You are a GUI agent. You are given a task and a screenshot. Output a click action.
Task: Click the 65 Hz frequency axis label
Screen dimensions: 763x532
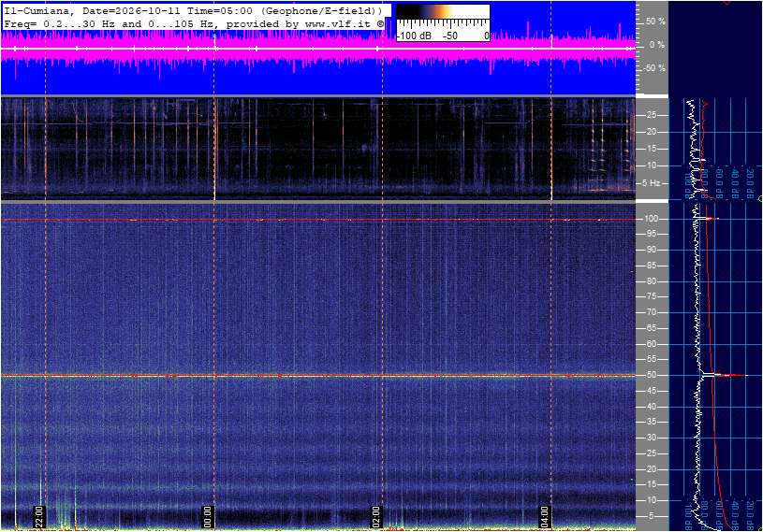pyautogui.click(x=651, y=328)
